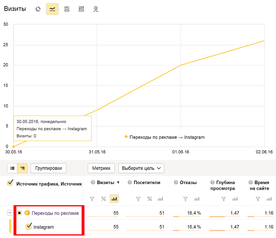This screenshot has height=238, width=276.
Task: Click 55 Визиты in Переходы по рекламе row
Action: [x=116, y=213]
